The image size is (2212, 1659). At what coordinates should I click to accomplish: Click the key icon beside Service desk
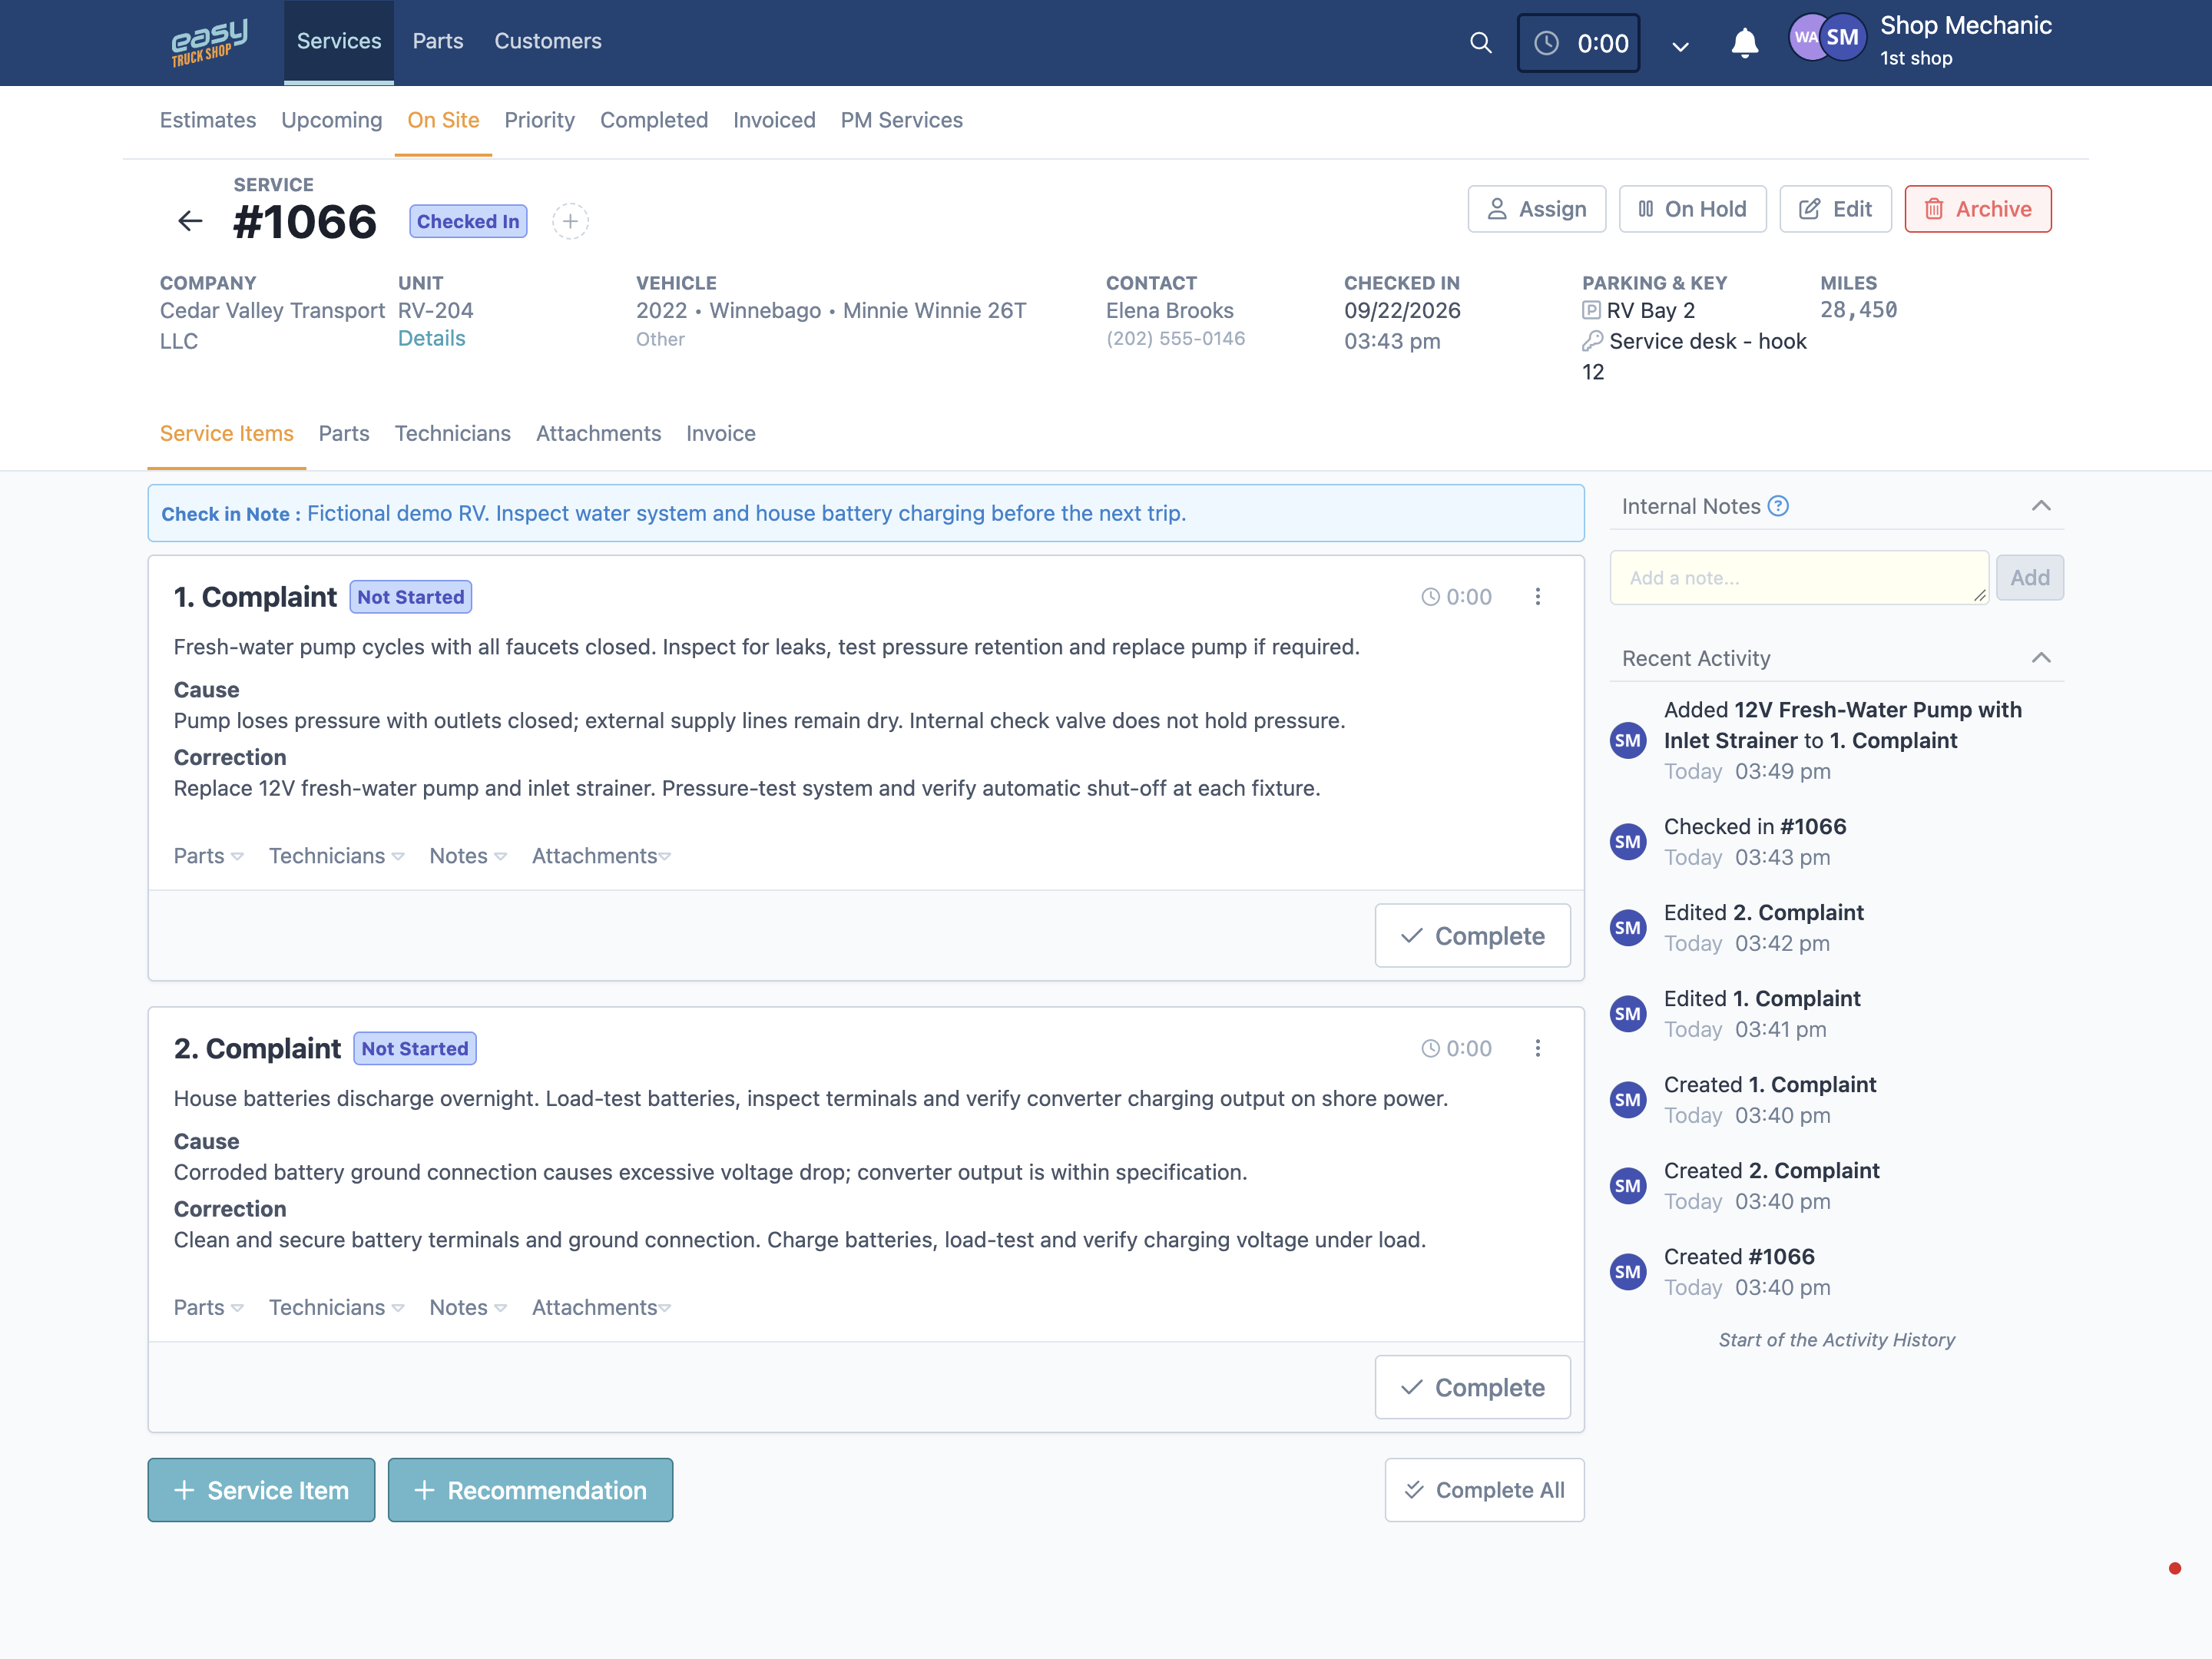[1592, 341]
